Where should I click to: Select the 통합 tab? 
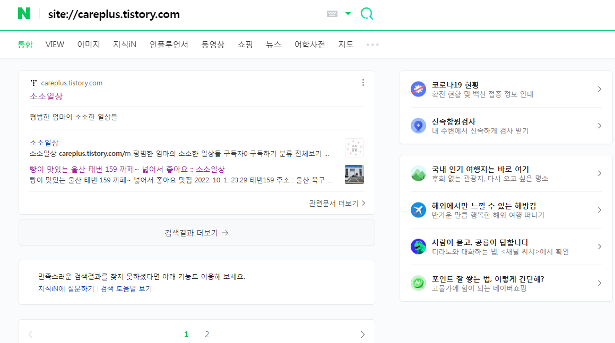tap(25, 45)
